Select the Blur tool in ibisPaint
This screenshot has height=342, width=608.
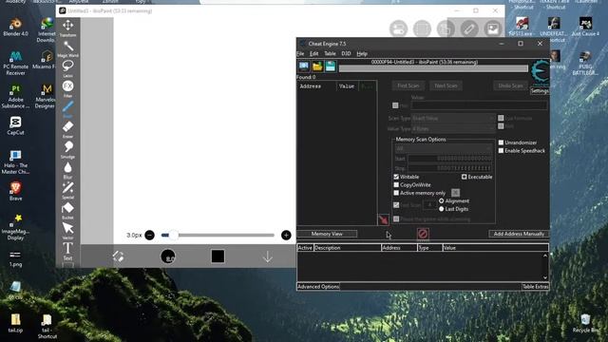click(x=67, y=169)
